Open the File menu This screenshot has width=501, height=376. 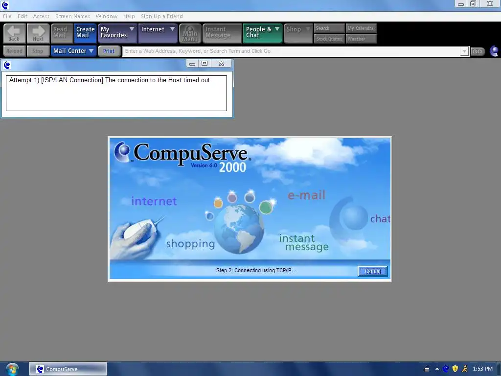[x=7, y=16]
